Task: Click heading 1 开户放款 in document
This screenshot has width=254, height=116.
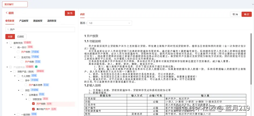Action: pyautogui.click(x=91, y=36)
